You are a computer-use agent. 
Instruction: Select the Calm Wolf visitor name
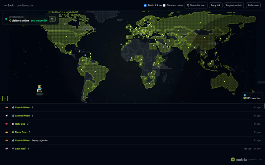[20, 149]
